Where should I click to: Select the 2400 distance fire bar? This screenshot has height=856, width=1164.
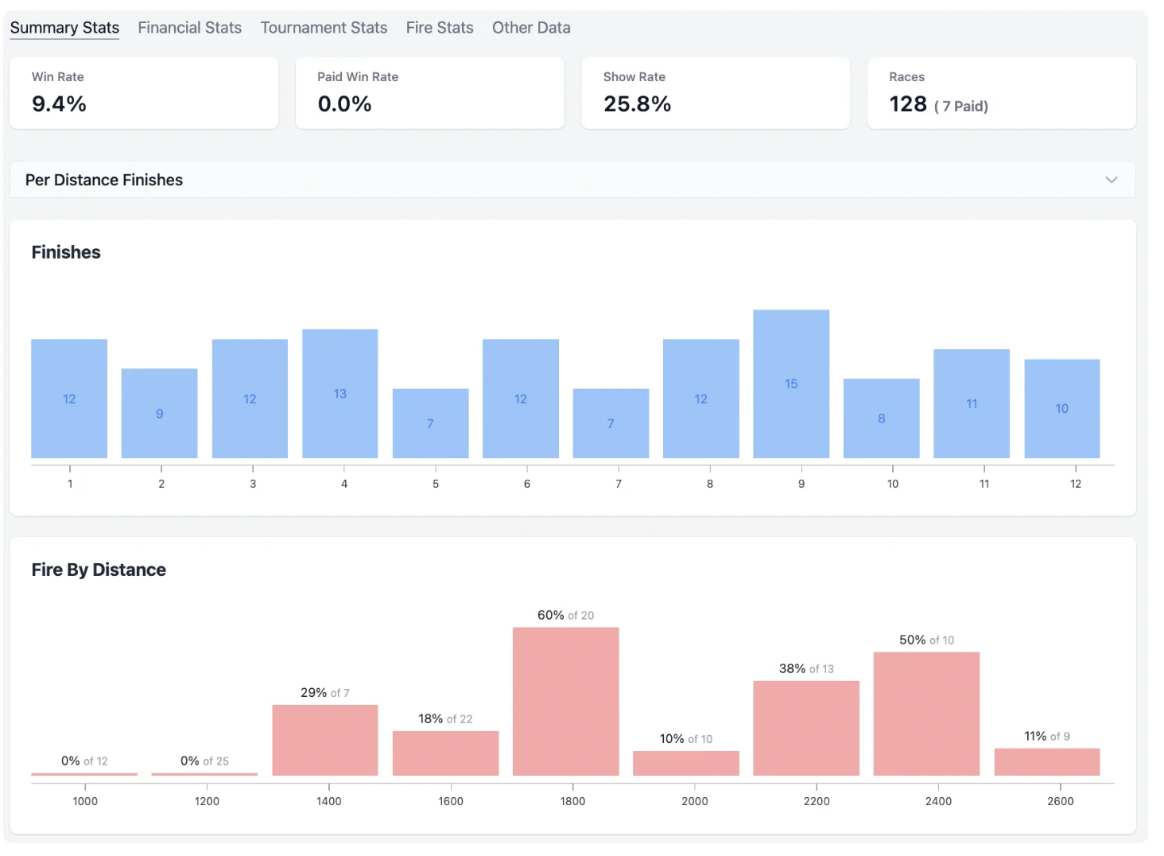pyautogui.click(x=925, y=714)
